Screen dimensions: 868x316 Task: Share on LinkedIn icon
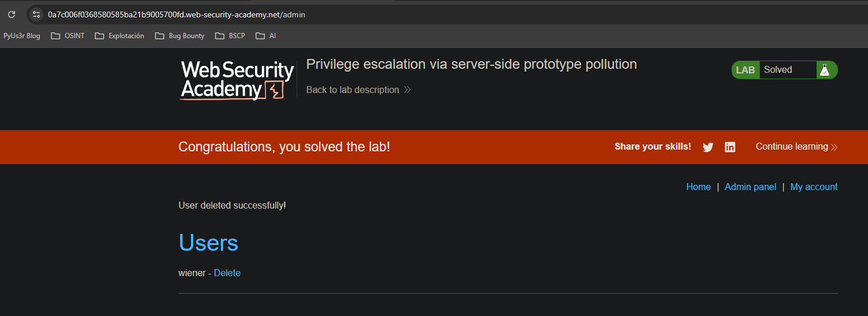[730, 147]
